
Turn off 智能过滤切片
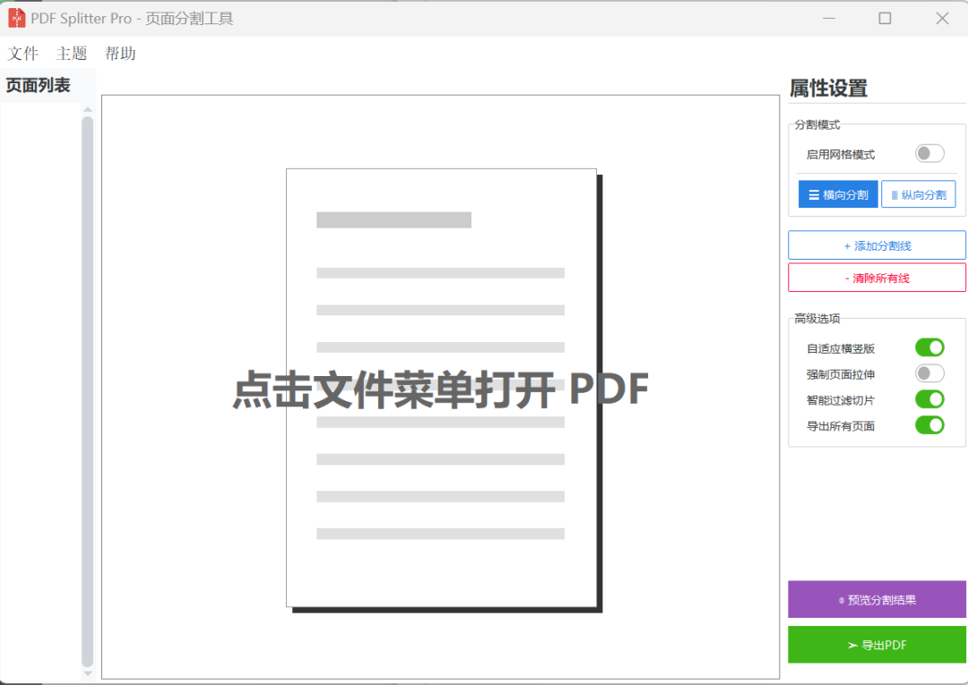coord(929,399)
